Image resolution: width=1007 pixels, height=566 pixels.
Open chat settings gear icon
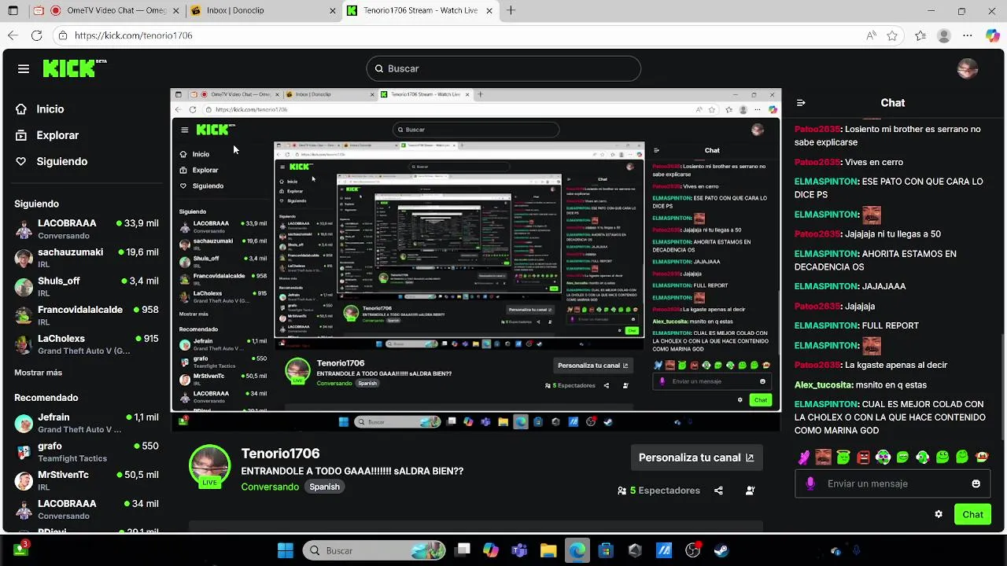point(939,514)
